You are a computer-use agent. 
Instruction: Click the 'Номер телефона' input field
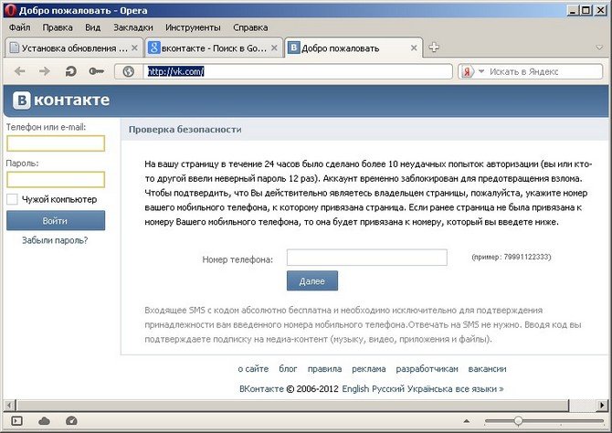coord(366,258)
